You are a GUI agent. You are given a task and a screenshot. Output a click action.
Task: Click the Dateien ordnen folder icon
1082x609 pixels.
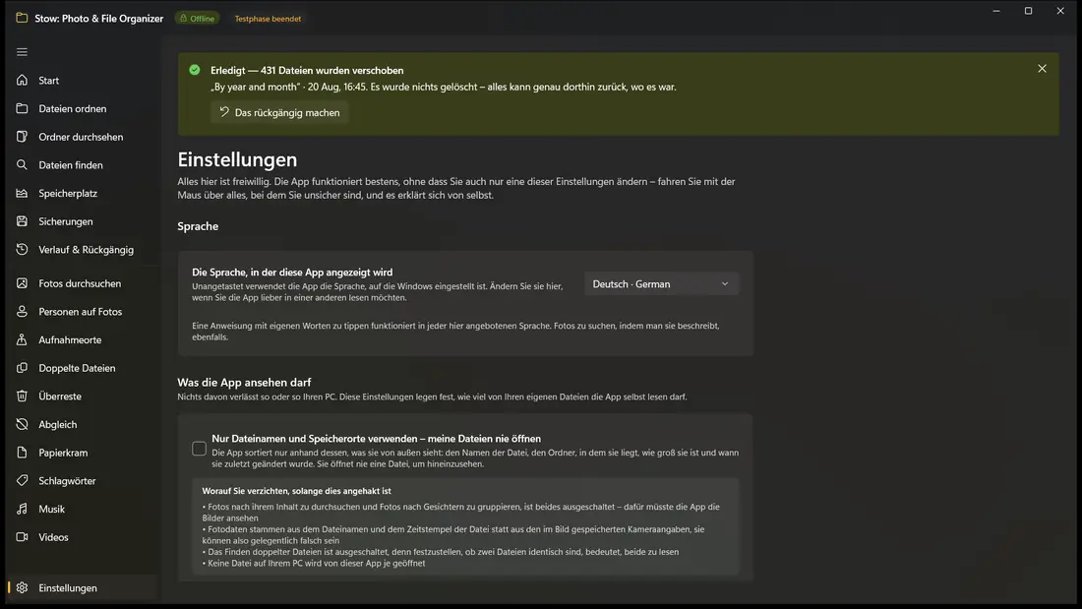click(22, 108)
